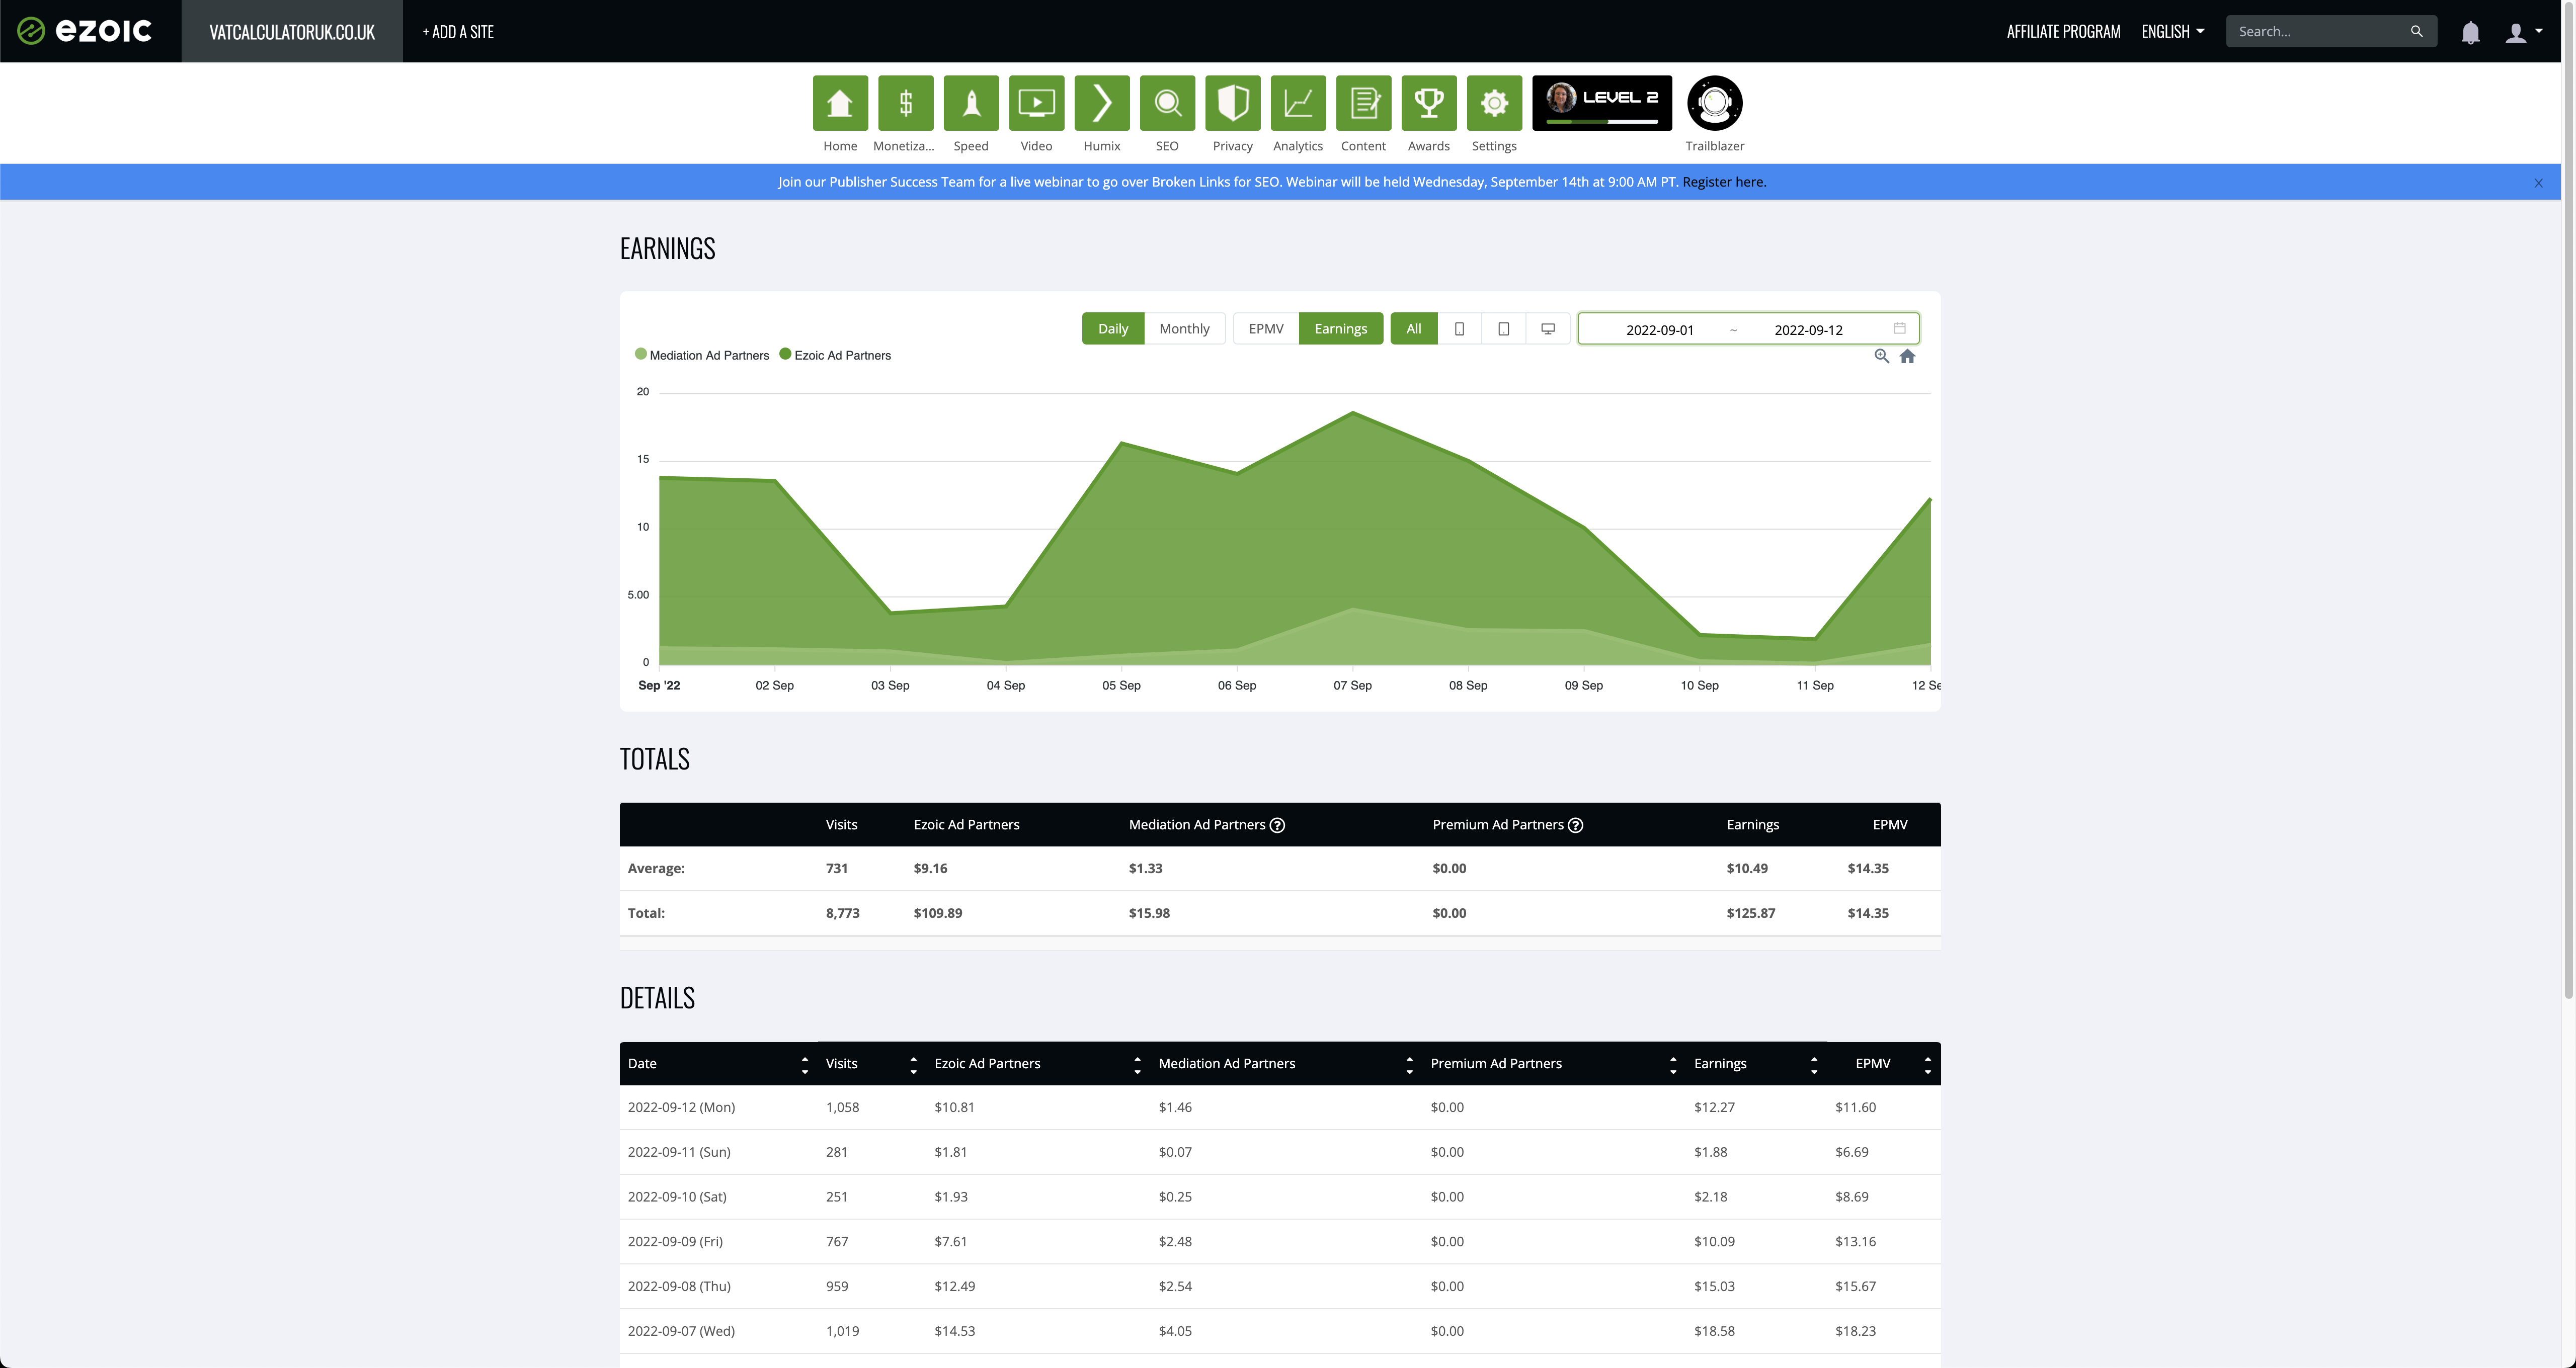Select the VATCALCULATORUK.CO.UK site tab
The width and height of the screenshot is (2576, 1368).
pos(292,31)
